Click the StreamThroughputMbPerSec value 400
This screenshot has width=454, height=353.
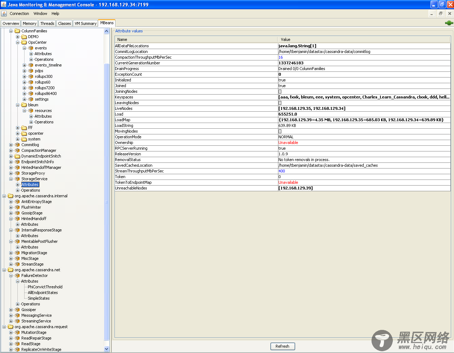tap(282, 171)
